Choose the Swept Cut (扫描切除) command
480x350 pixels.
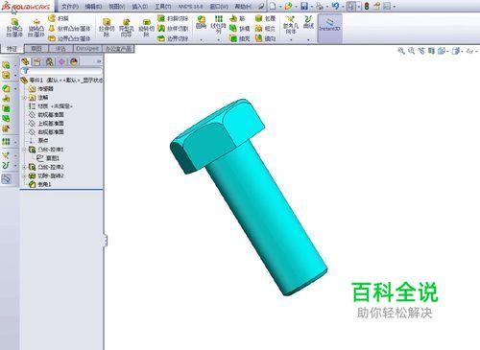click(x=173, y=18)
